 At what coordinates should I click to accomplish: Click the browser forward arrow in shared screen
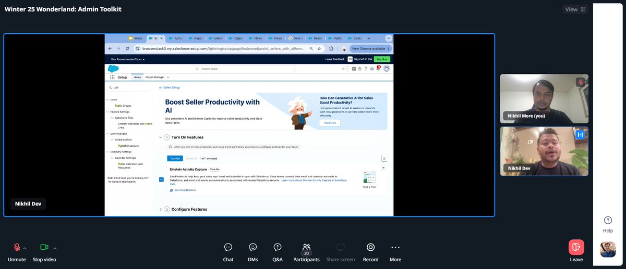point(118,48)
